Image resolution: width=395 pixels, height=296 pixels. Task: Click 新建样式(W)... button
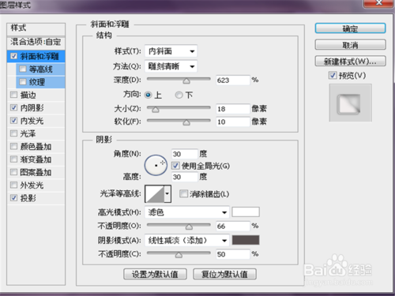tap(350, 62)
